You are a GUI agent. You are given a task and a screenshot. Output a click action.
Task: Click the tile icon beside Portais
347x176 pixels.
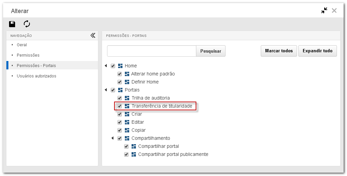[x=120, y=90]
